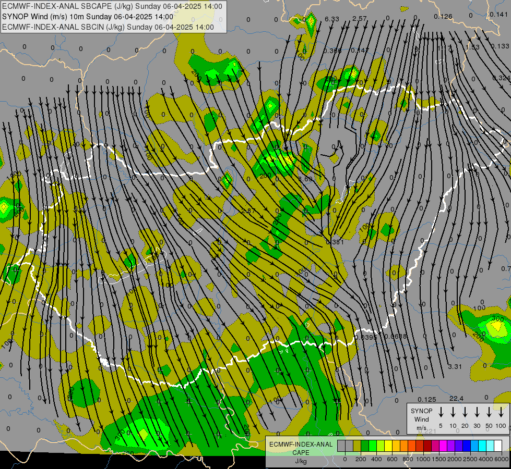This screenshot has height=469, width=511.
Task: Click the 2.87 station value
Action: pyautogui.click(x=248, y=211)
